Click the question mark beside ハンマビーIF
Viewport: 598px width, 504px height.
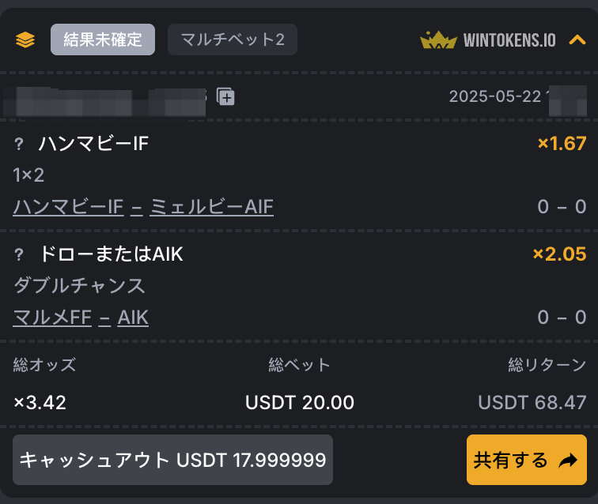(19, 144)
